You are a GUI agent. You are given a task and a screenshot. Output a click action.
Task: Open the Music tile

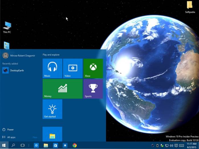(x=52, y=69)
